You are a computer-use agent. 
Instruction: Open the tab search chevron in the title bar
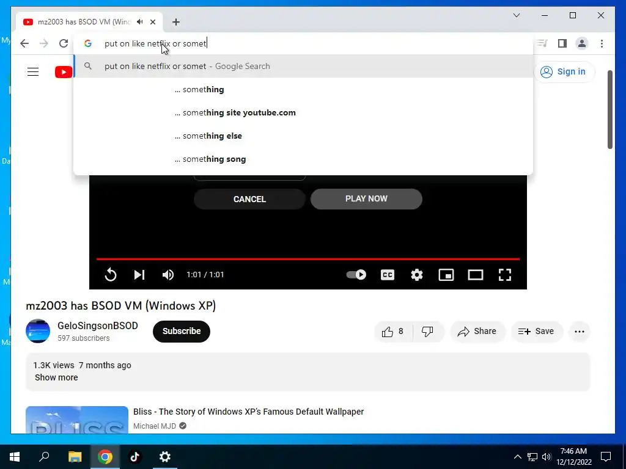tap(517, 15)
